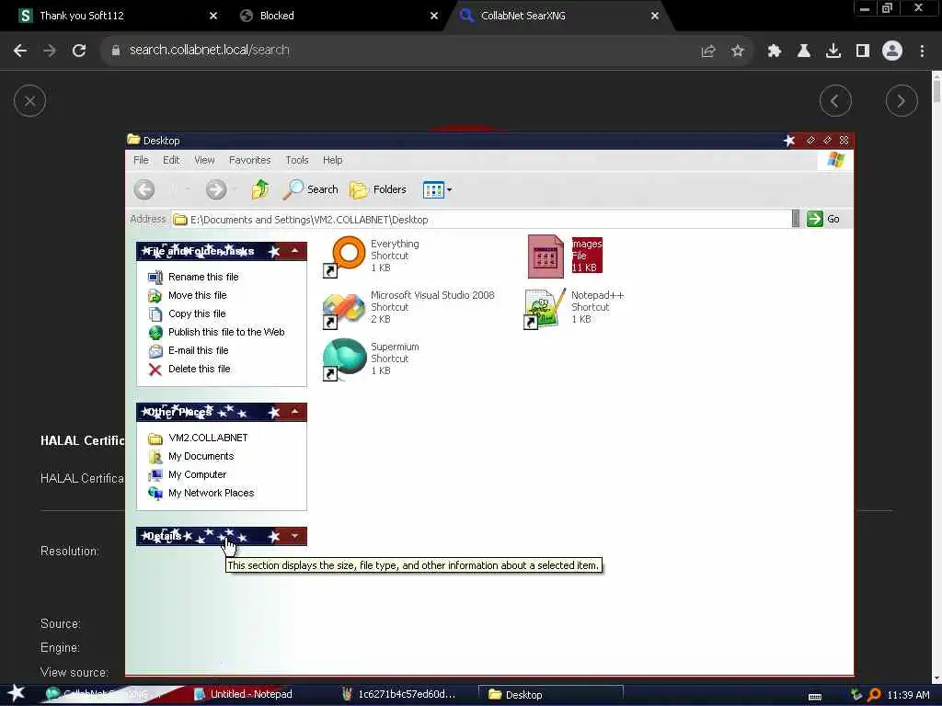This screenshot has width=942, height=706.
Task: Open browser extensions puzzle icon
Action: pyautogui.click(x=774, y=51)
